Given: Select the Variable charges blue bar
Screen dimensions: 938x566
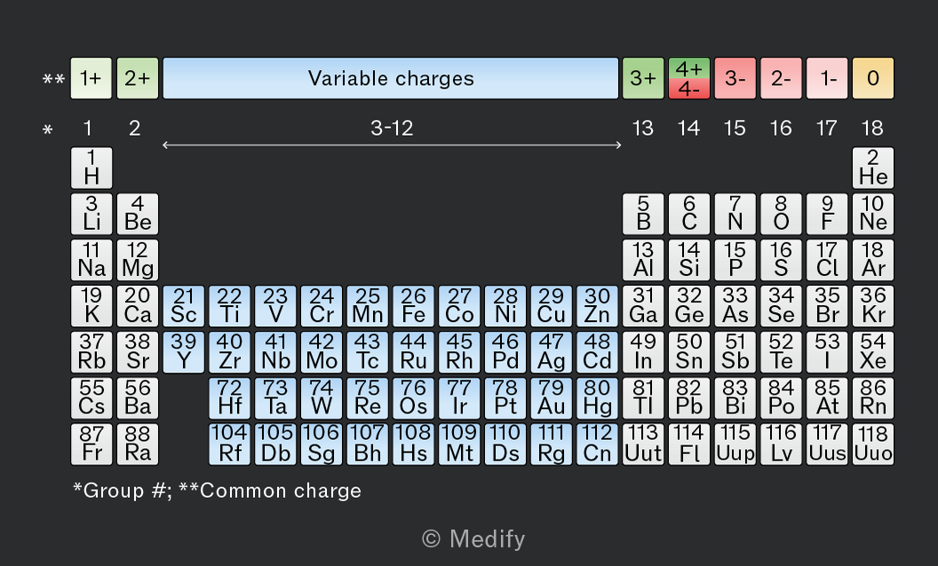Looking at the screenshot, I should coord(391,78).
